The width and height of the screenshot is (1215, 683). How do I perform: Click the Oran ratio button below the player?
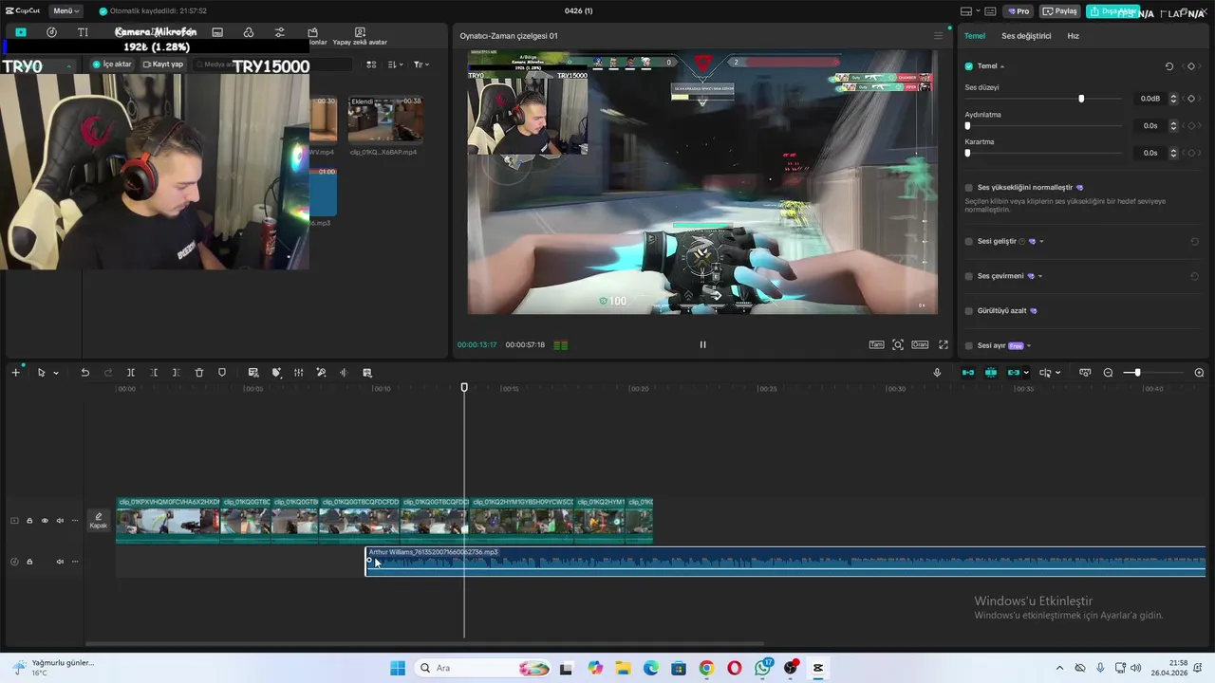[x=920, y=344]
